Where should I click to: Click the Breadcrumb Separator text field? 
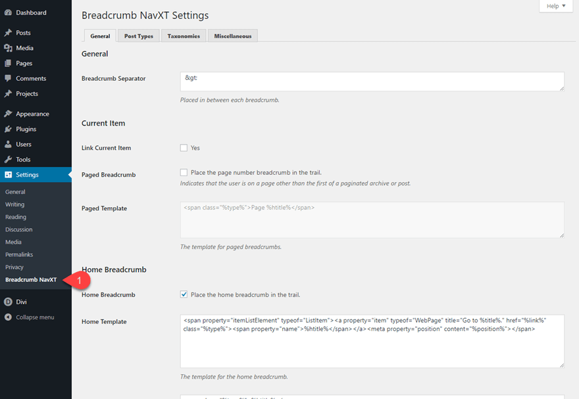point(372,81)
